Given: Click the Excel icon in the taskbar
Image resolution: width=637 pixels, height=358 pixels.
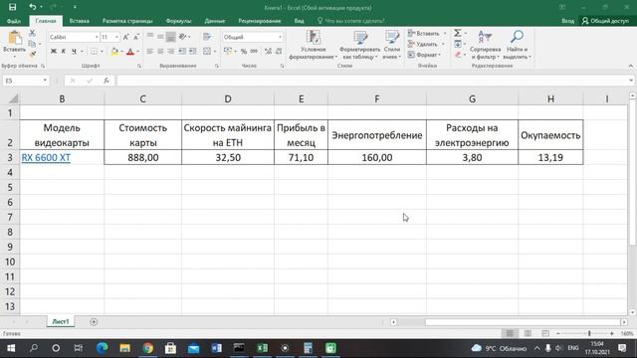Looking at the screenshot, I should 263,348.
